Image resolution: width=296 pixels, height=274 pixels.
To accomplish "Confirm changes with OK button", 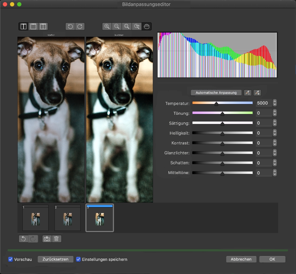I will point(272,259).
